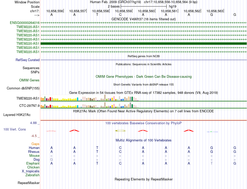Open Repeating Elements by RepeatMasker title

point(144,179)
